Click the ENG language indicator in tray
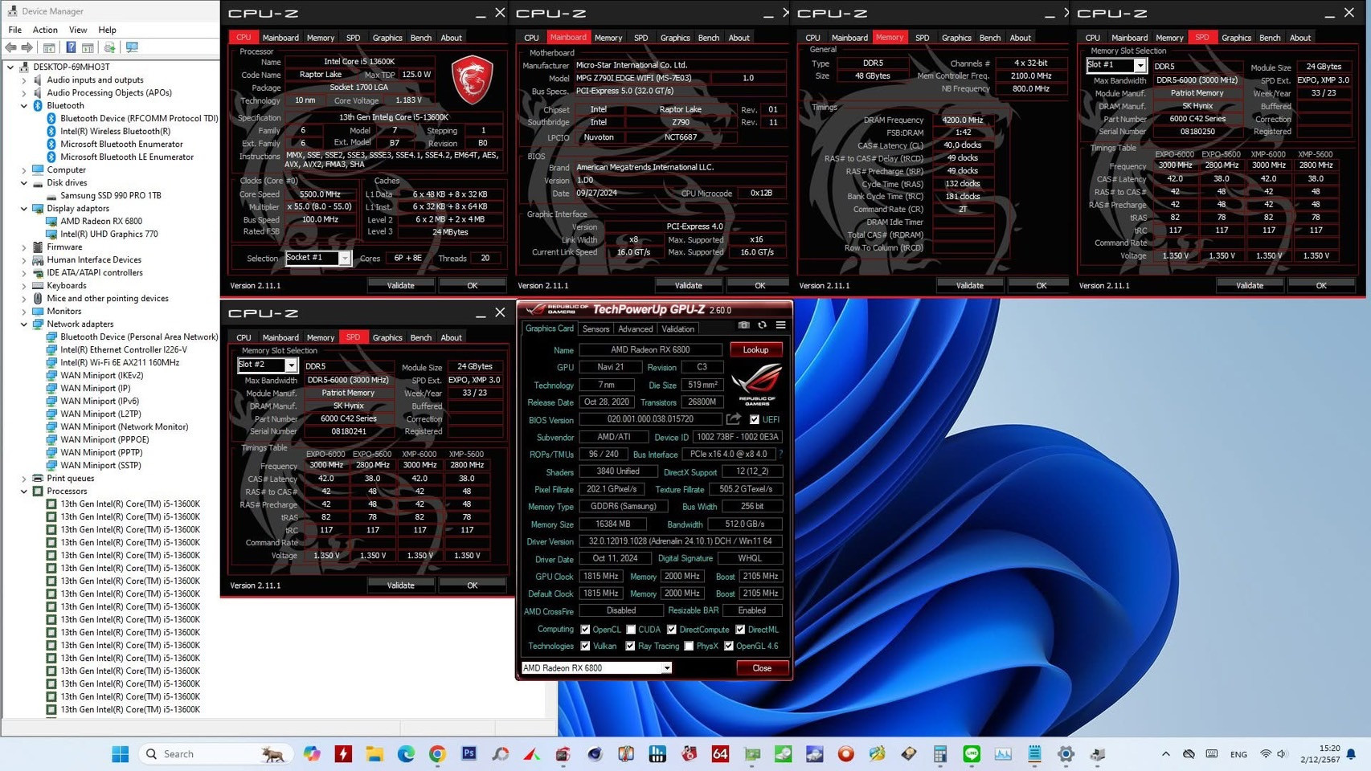Viewport: 1371px width, 771px height. tap(1238, 754)
